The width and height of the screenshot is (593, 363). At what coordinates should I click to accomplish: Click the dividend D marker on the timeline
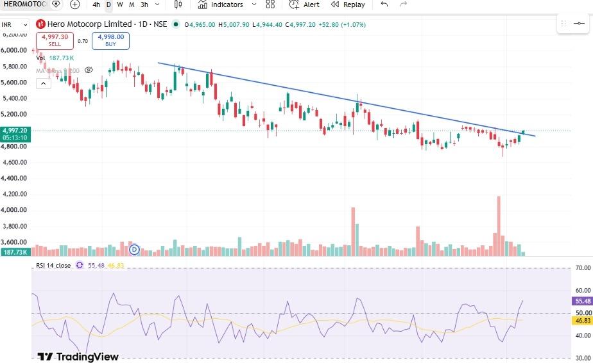click(x=134, y=250)
